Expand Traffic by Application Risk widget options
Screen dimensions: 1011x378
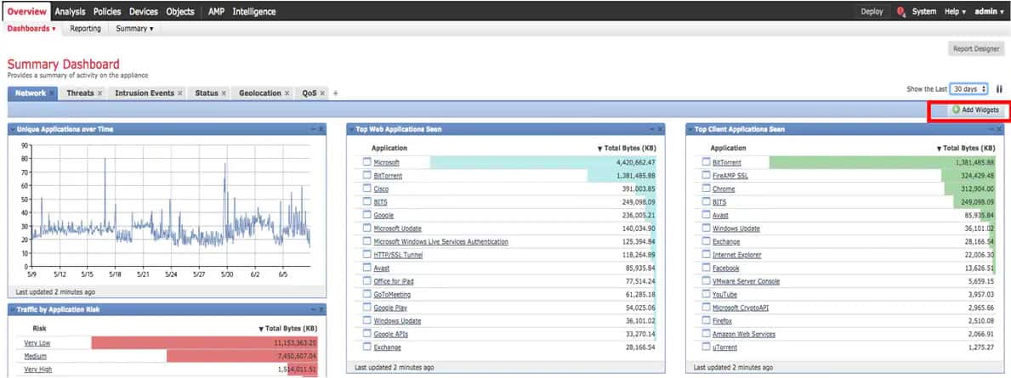(13, 310)
